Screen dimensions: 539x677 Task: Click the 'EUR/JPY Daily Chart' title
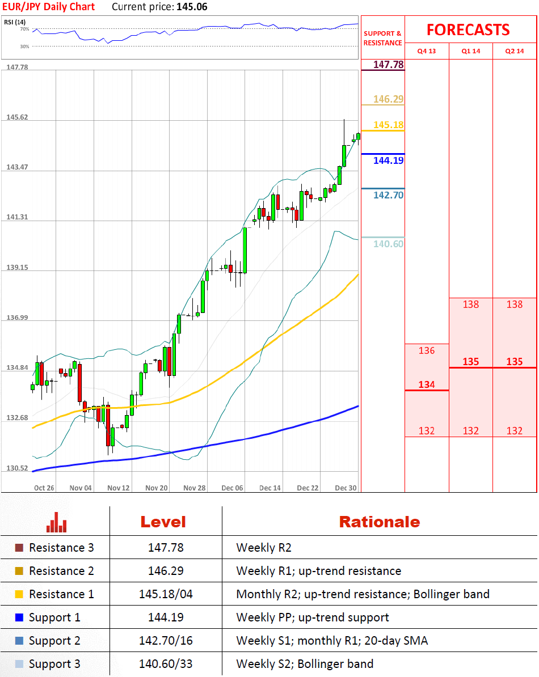pos(48,7)
